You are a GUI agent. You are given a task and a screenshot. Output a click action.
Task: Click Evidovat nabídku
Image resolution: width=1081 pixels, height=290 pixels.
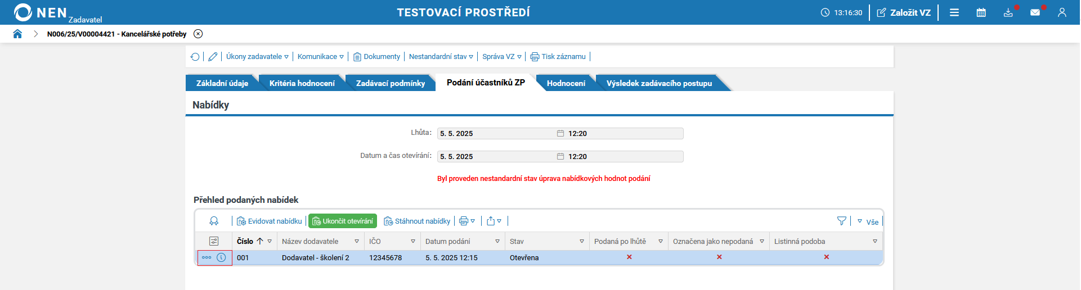[x=270, y=221]
